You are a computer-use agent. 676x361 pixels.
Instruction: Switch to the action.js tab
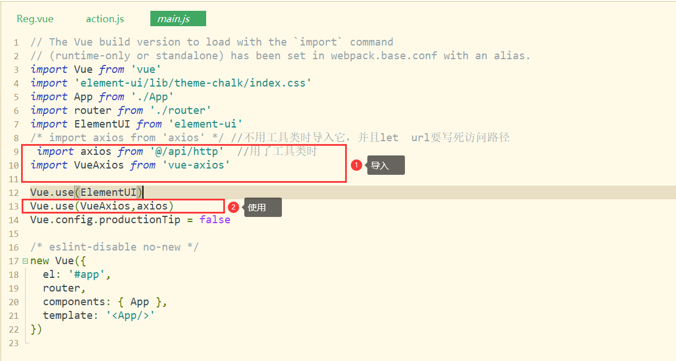(105, 19)
